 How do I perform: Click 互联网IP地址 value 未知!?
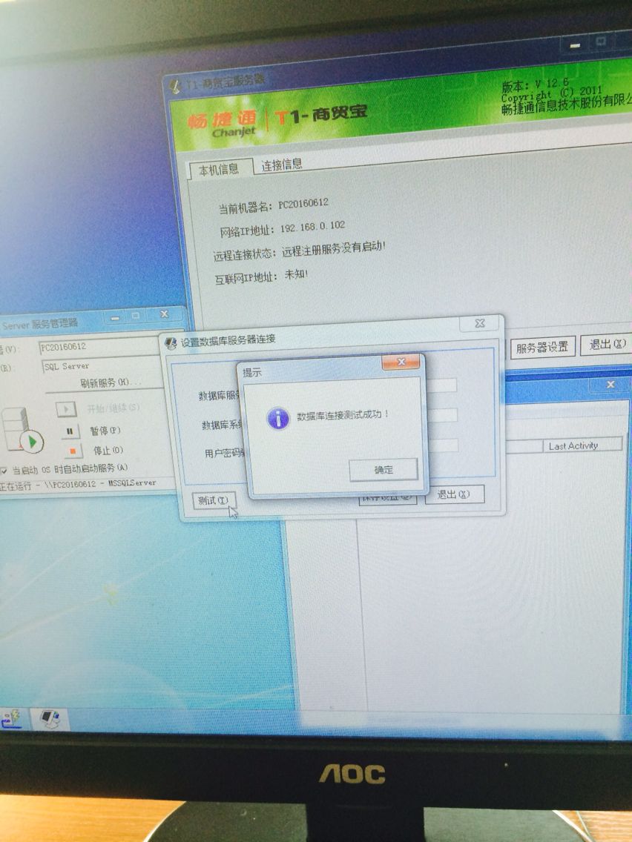coord(296,274)
